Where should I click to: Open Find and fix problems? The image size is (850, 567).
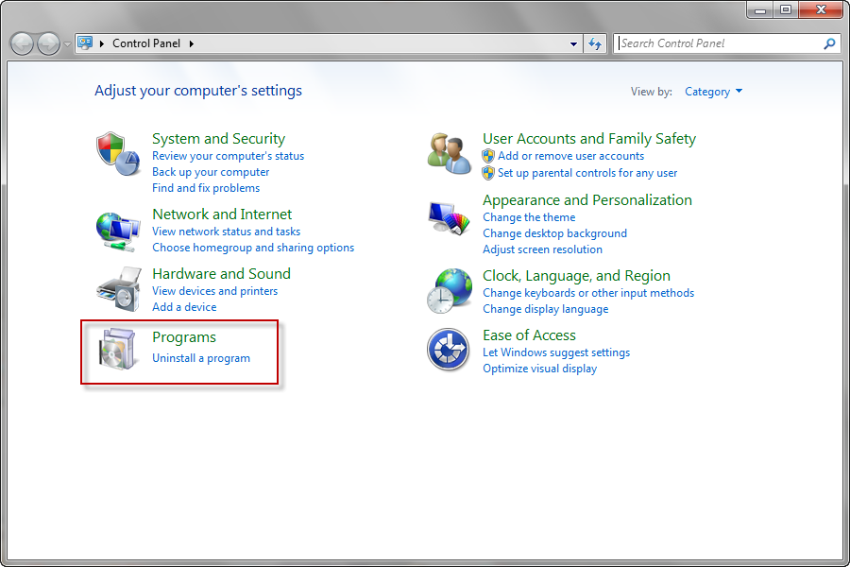(206, 188)
